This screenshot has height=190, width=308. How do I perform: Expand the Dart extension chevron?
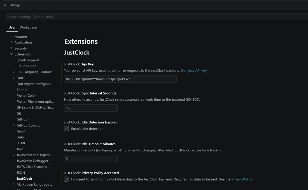point(13,78)
